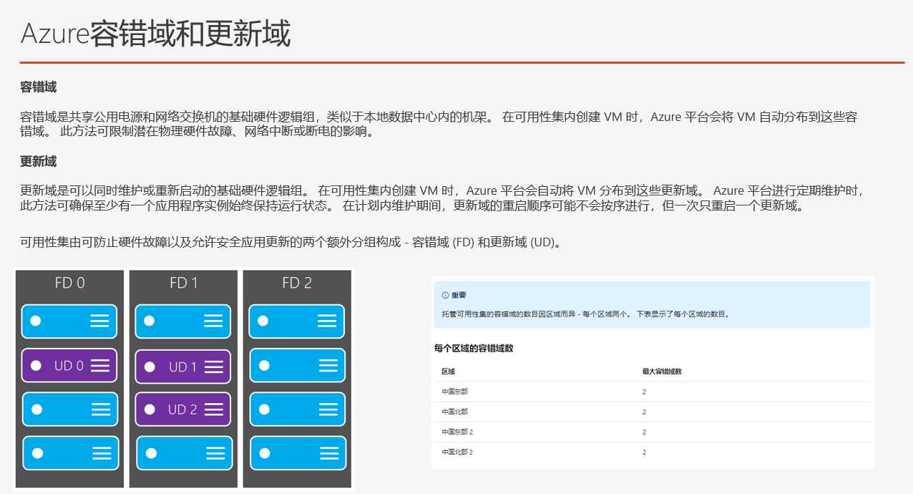The height and width of the screenshot is (494, 913).
Task: Click the info icon beside 重要
Action: 445,295
